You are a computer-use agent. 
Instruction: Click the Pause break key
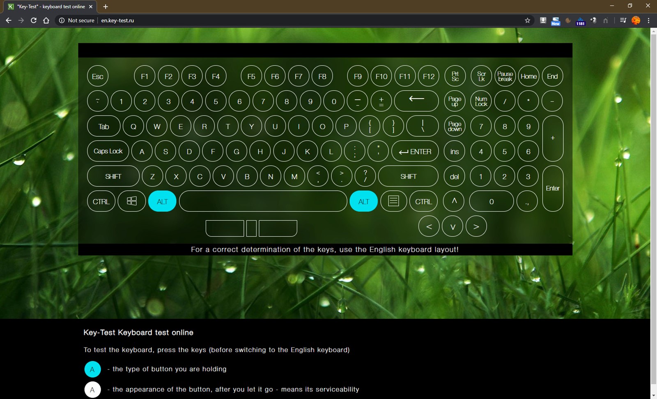[505, 76]
